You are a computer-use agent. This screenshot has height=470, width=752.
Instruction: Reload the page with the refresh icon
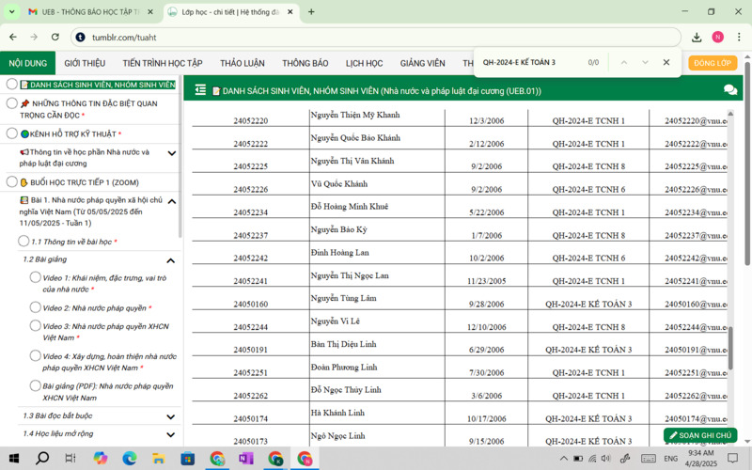[55, 37]
